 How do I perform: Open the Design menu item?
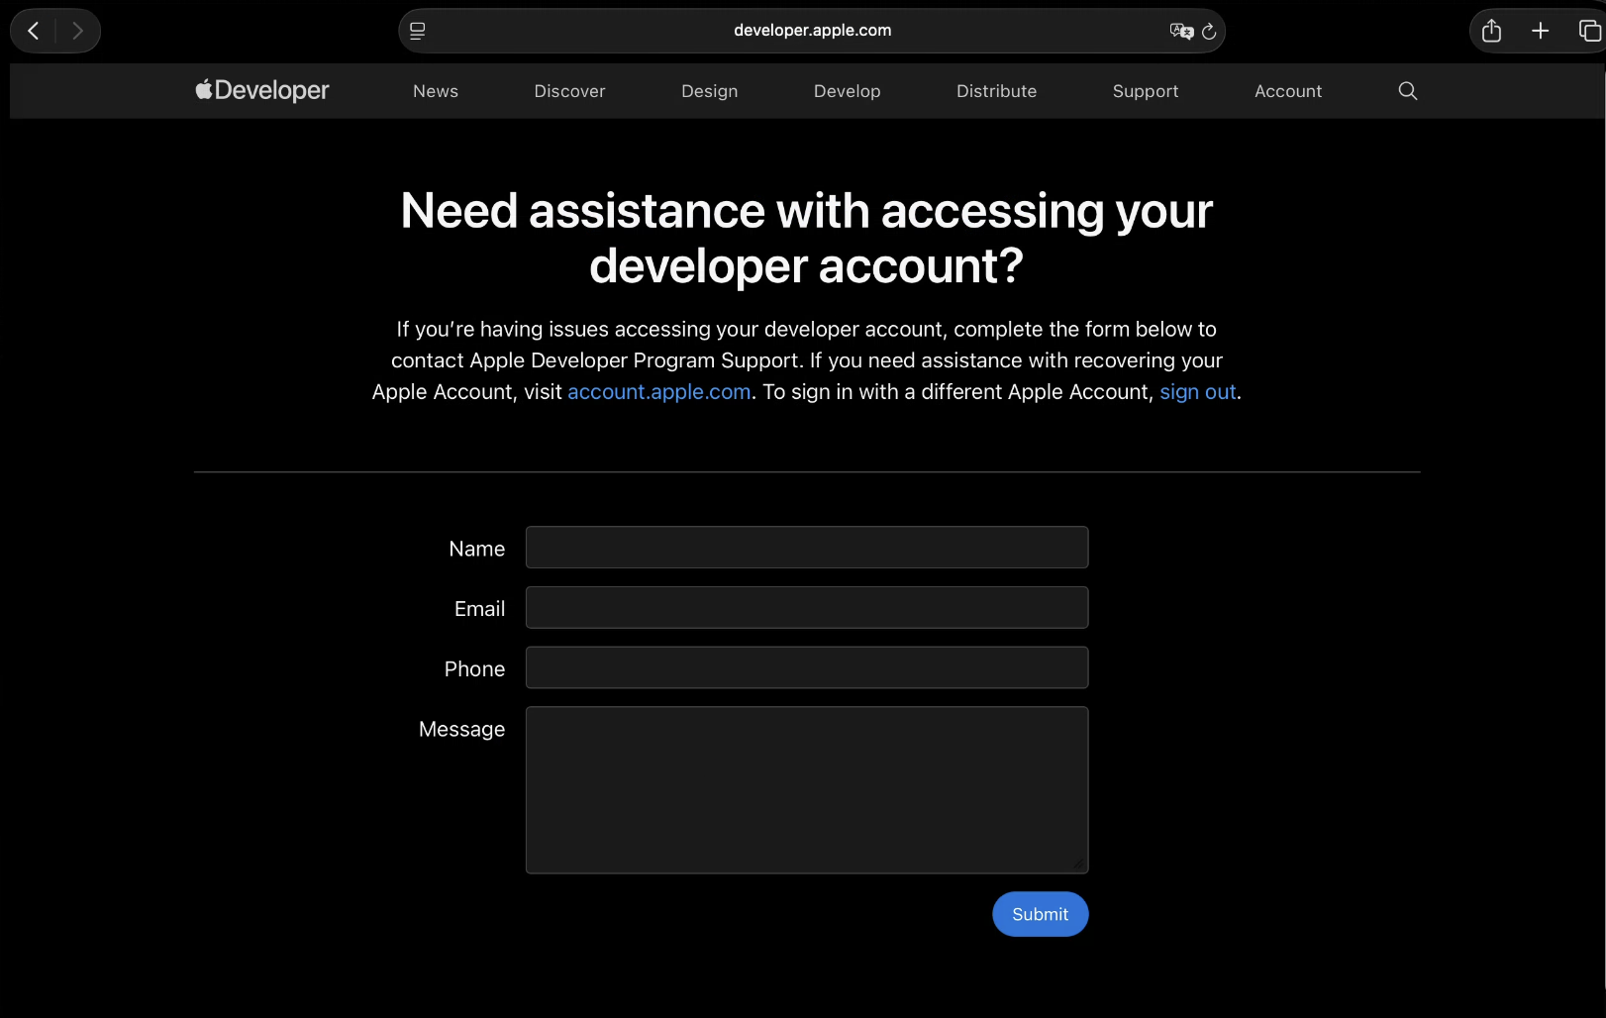709,91
